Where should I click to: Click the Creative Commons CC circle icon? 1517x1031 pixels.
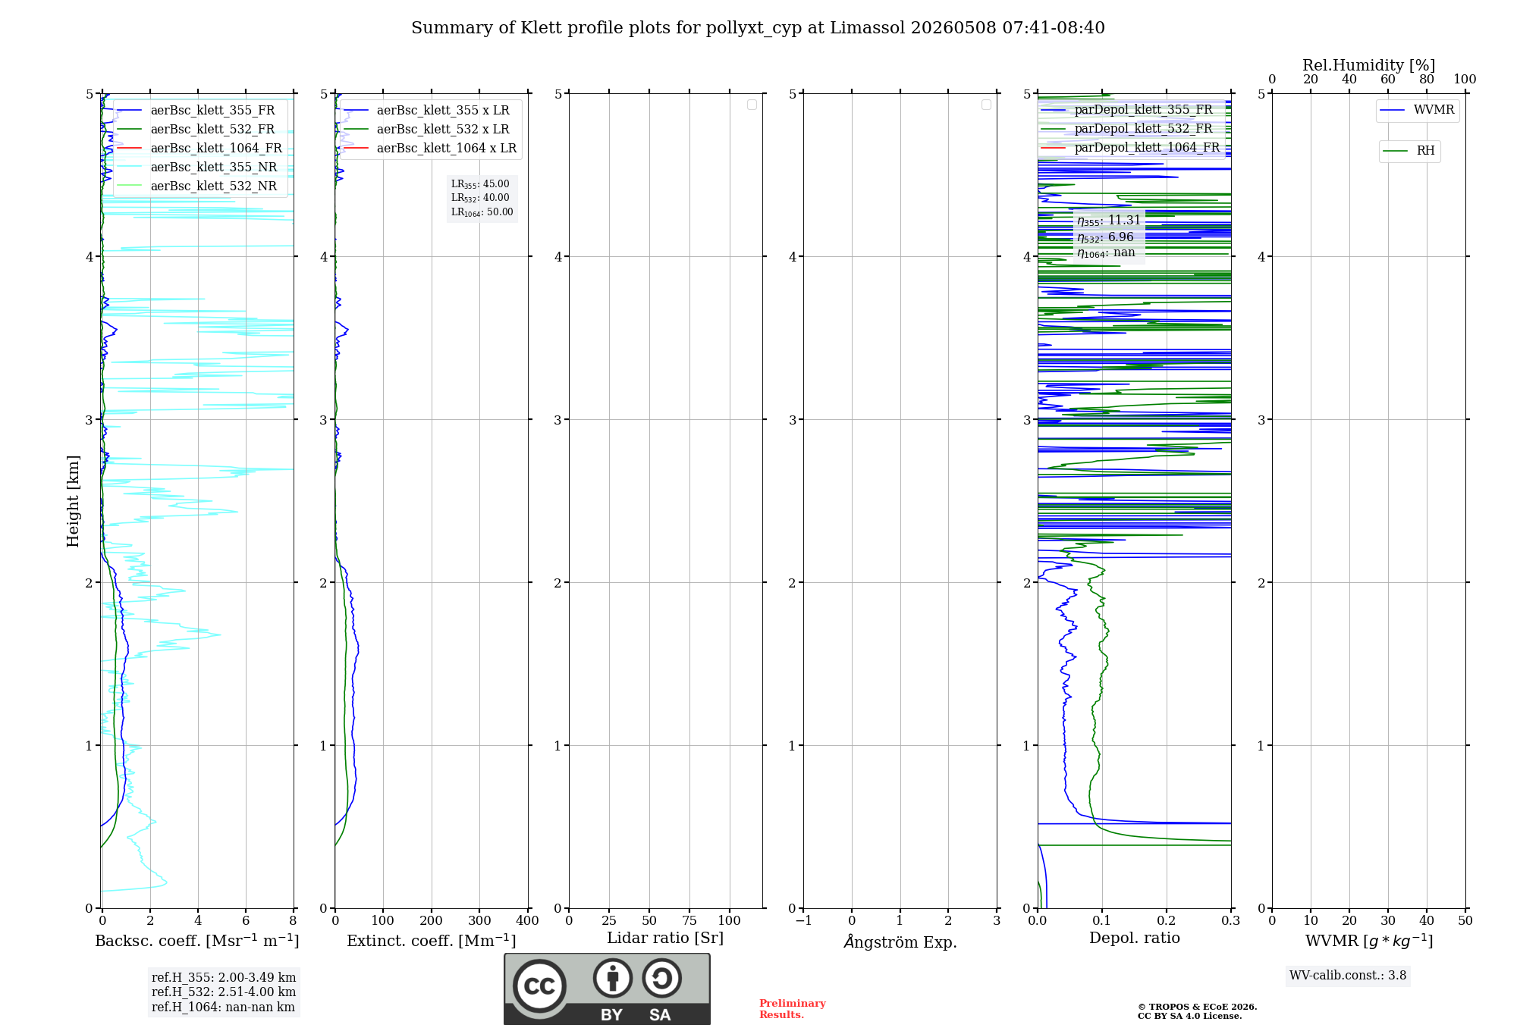[539, 986]
